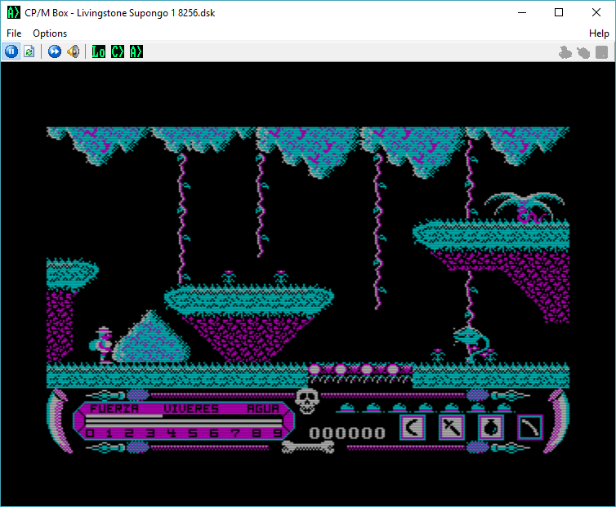Click the skull emblem on the HUD
The width and height of the screenshot is (616, 507).
(x=307, y=401)
